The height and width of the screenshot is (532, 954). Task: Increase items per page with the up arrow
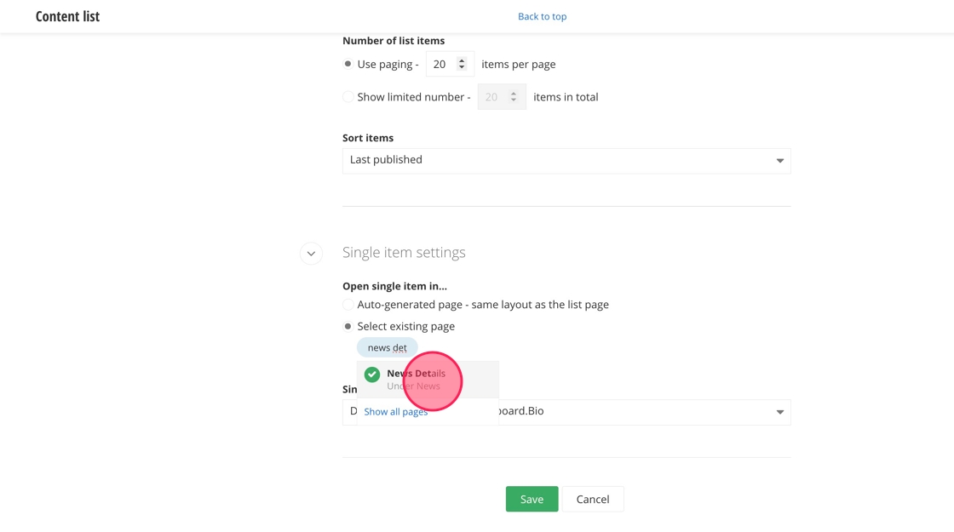462,60
